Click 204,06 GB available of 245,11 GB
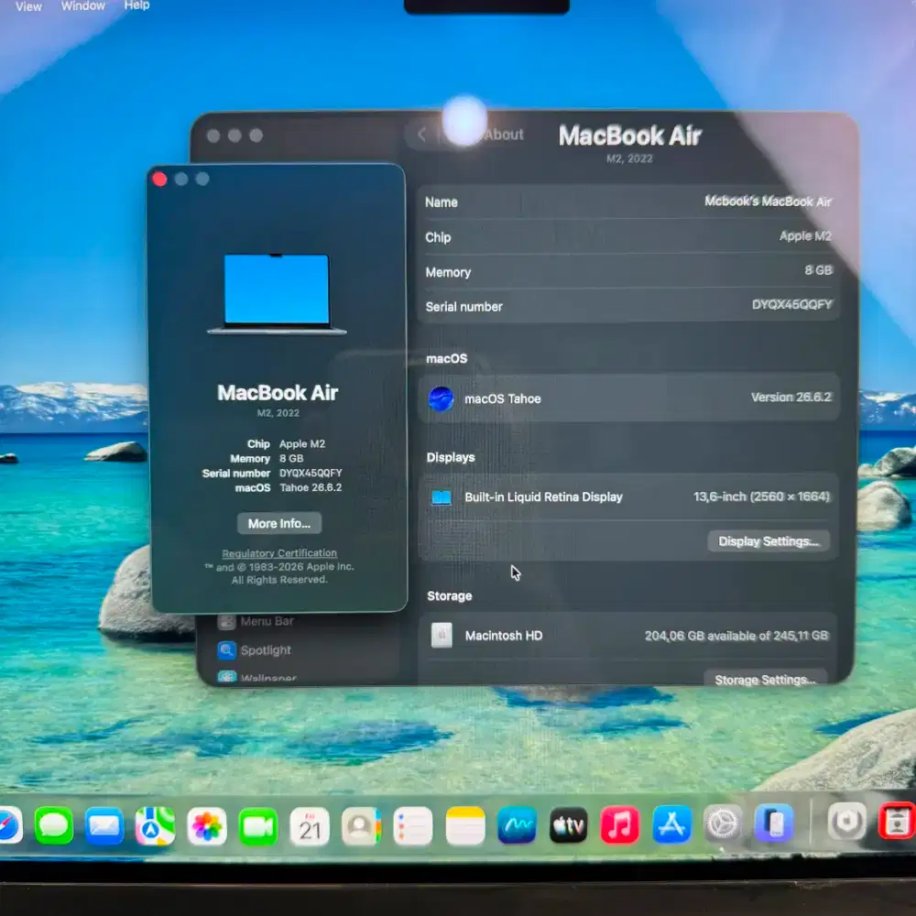This screenshot has width=916, height=916. click(x=736, y=635)
